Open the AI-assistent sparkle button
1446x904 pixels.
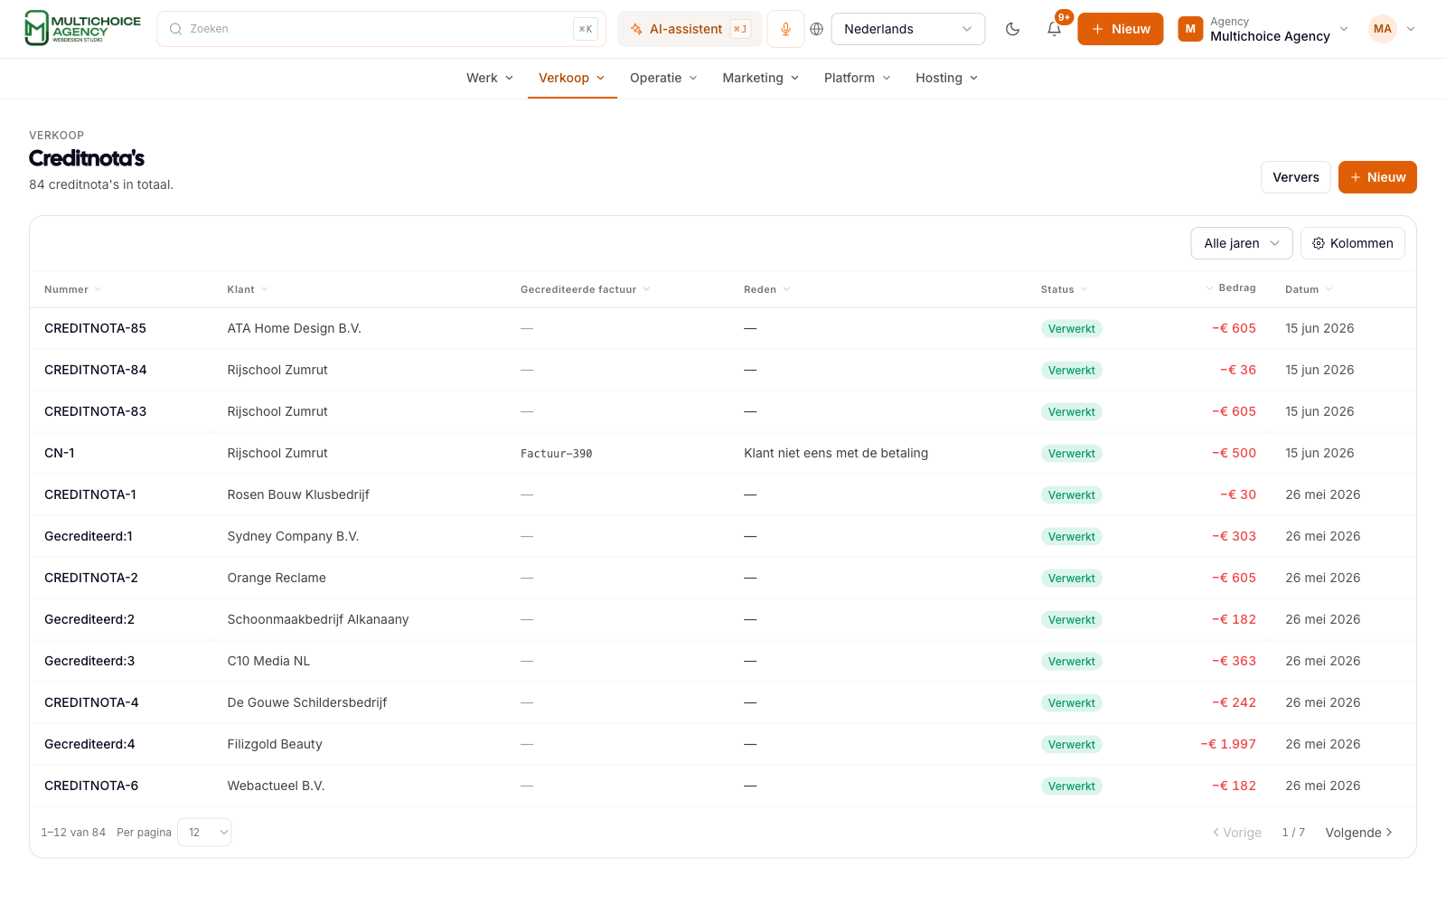[690, 29]
